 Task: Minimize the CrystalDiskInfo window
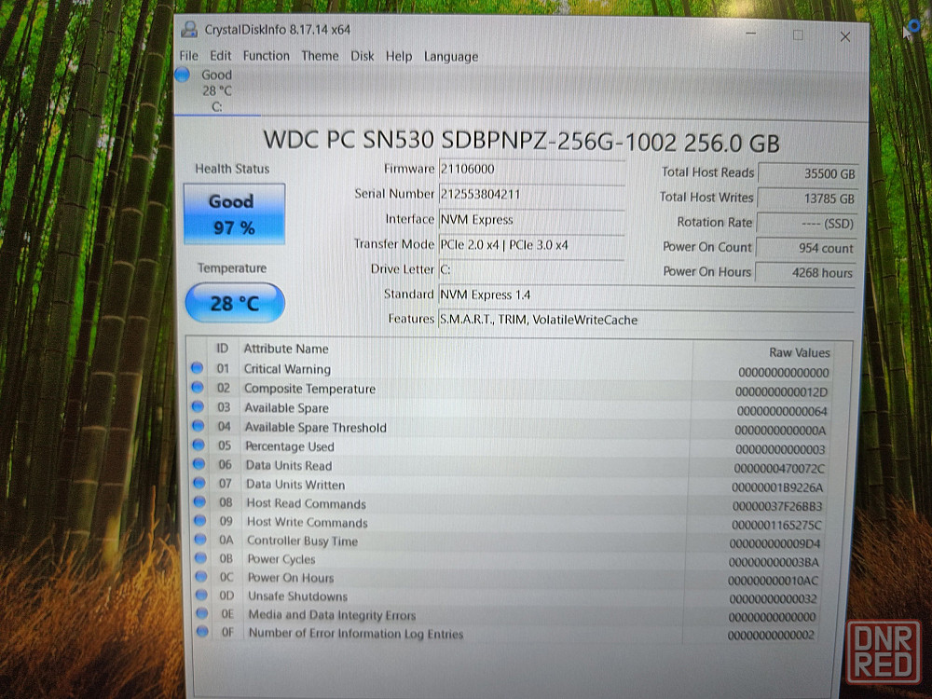pos(750,34)
